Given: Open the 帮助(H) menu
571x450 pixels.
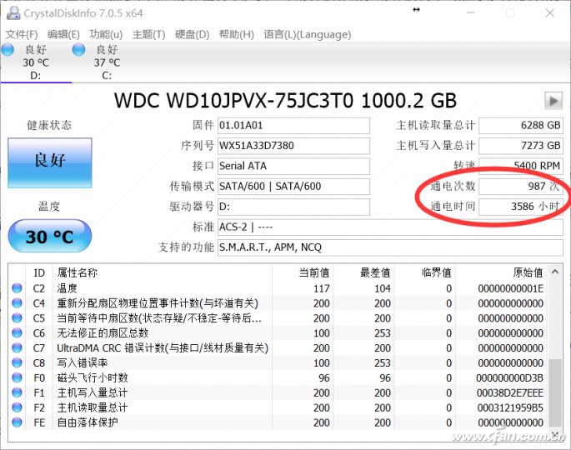Looking at the screenshot, I should (237, 35).
